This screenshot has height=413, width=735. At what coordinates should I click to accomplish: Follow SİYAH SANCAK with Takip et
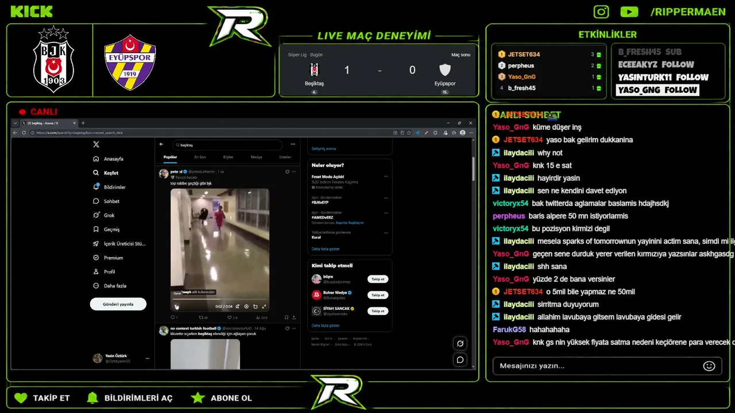tap(378, 311)
